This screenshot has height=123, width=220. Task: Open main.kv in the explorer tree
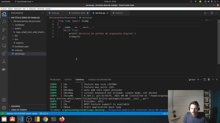20,43
